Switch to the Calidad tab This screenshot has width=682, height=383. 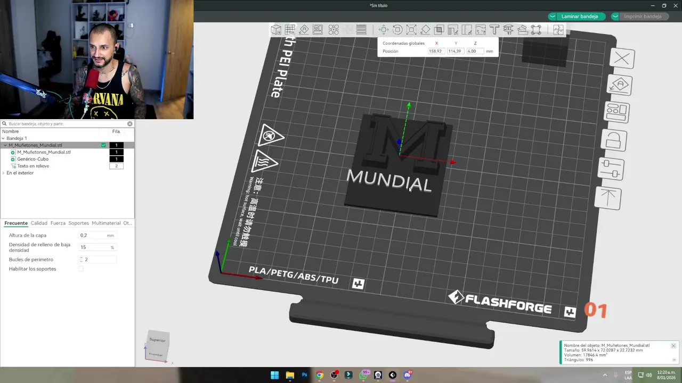click(x=39, y=223)
